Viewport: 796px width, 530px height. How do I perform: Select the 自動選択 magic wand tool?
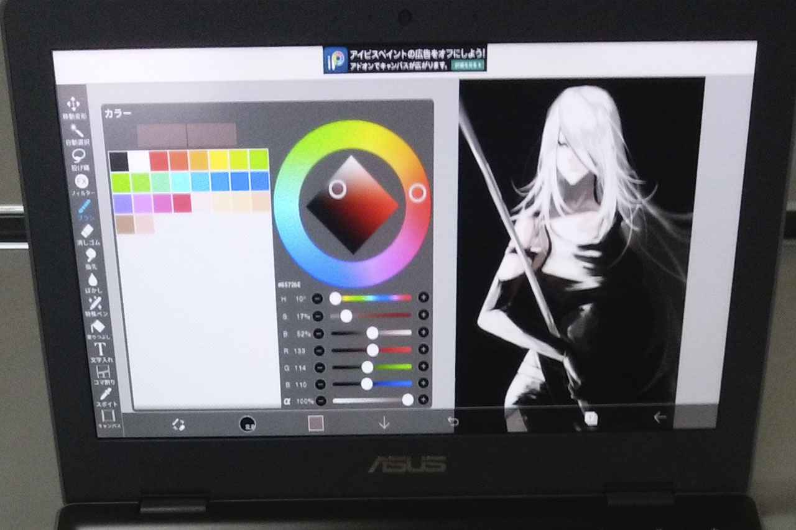76,133
